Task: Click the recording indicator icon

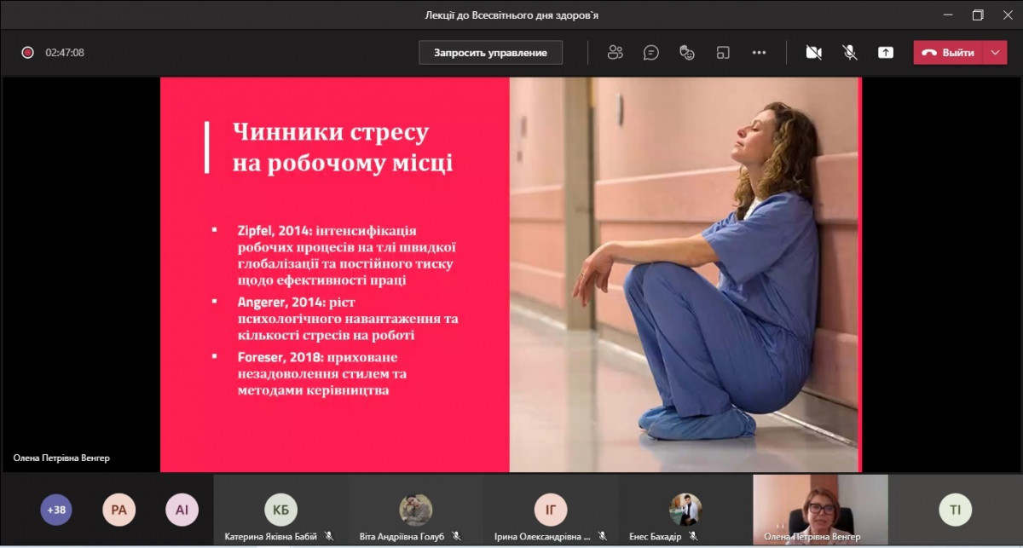Action: [x=27, y=53]
